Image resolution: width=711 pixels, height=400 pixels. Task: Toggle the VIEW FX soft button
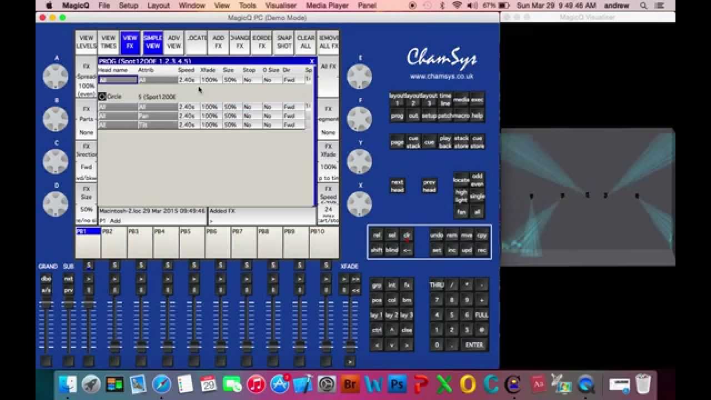(x=130, y=42)
